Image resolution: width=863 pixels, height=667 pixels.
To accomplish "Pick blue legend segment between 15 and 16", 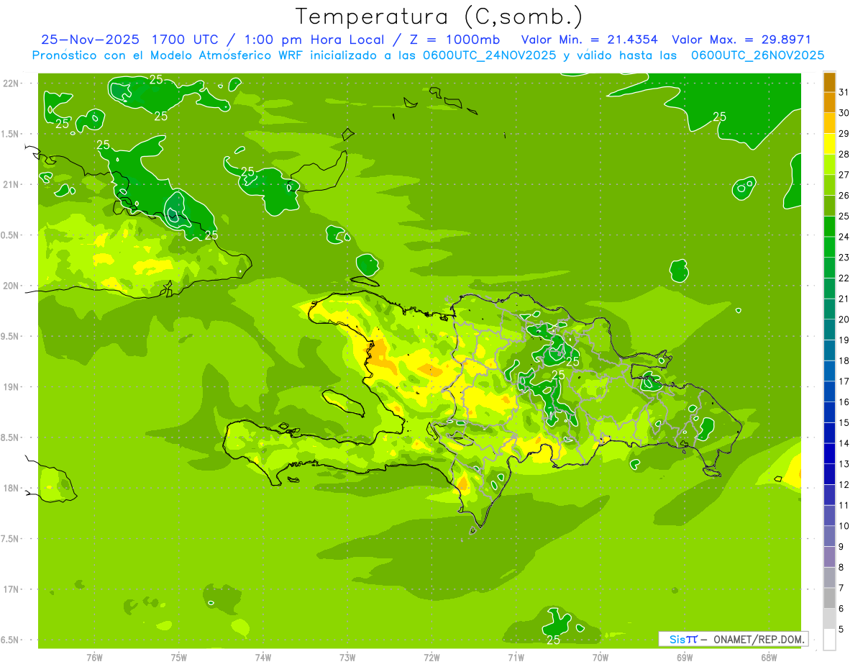I will [829, 412].
